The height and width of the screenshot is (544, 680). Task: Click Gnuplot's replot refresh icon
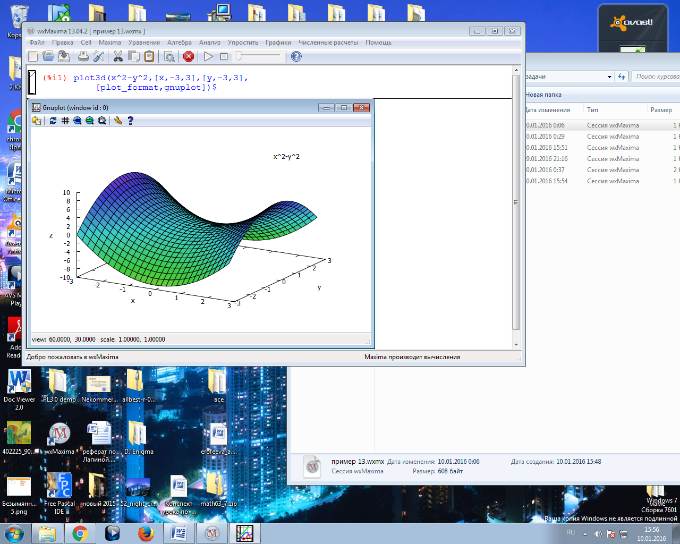coord(53,121)
